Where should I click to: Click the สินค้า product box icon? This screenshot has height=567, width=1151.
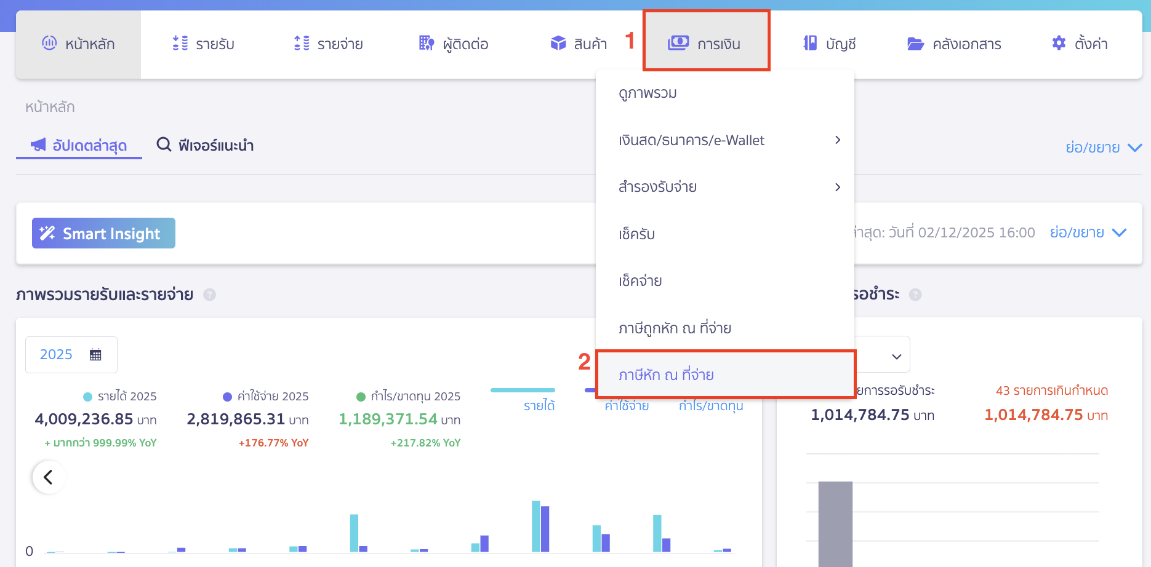(x=558, y=43)
